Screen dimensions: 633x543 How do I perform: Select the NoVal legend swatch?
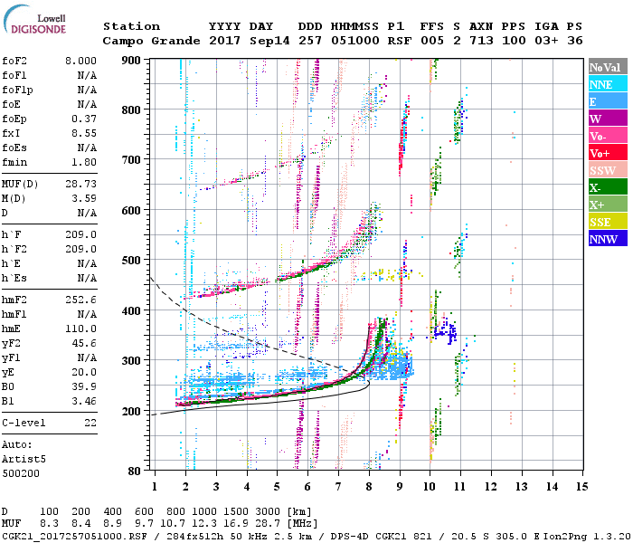click(608, 67)
